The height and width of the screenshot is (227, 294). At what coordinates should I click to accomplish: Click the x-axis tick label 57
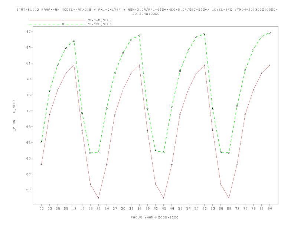[x=196, y=208]
